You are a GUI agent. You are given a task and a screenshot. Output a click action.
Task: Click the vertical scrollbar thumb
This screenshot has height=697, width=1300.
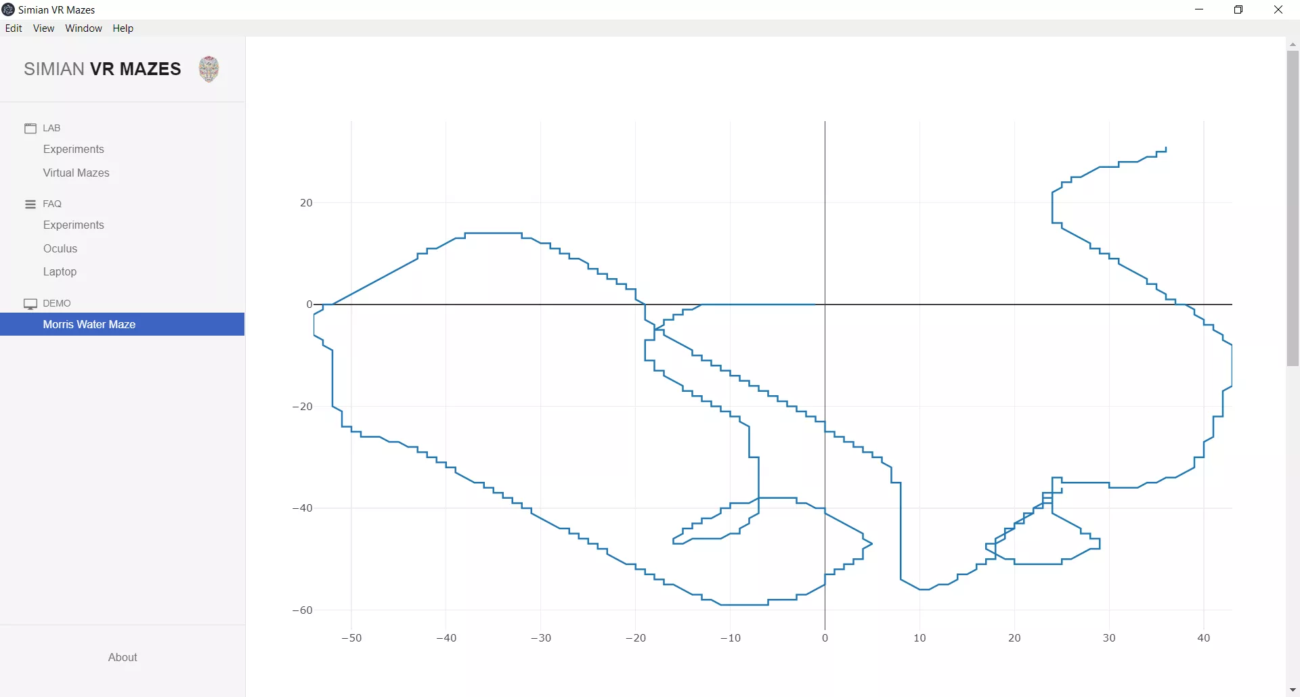[1293, 208]
